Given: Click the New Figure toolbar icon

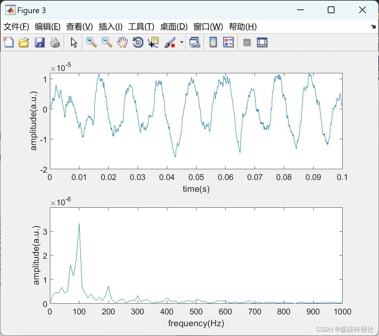Looking at the screenshot, I should pos(8,42).
